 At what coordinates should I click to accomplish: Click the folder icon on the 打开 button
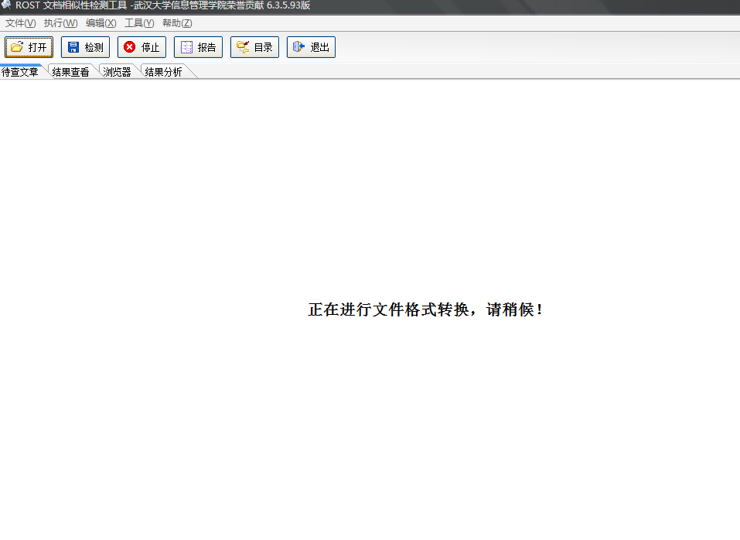click(17, 47)
